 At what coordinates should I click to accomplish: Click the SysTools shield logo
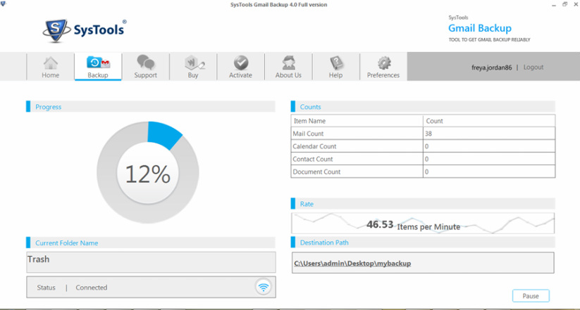point(56,31)
